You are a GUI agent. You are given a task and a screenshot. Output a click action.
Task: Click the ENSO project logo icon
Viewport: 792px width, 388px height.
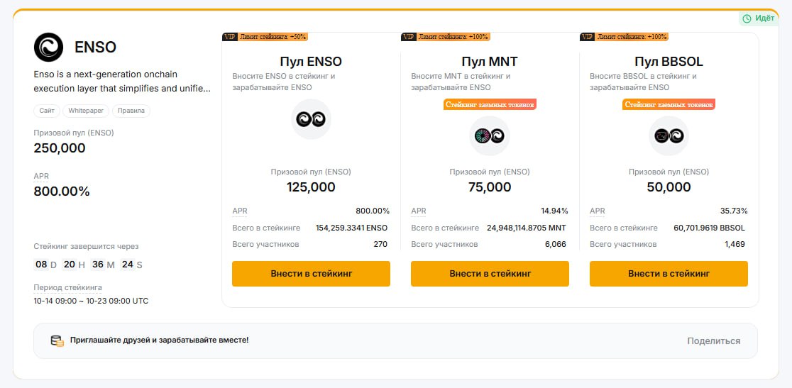tap(49, 47)
